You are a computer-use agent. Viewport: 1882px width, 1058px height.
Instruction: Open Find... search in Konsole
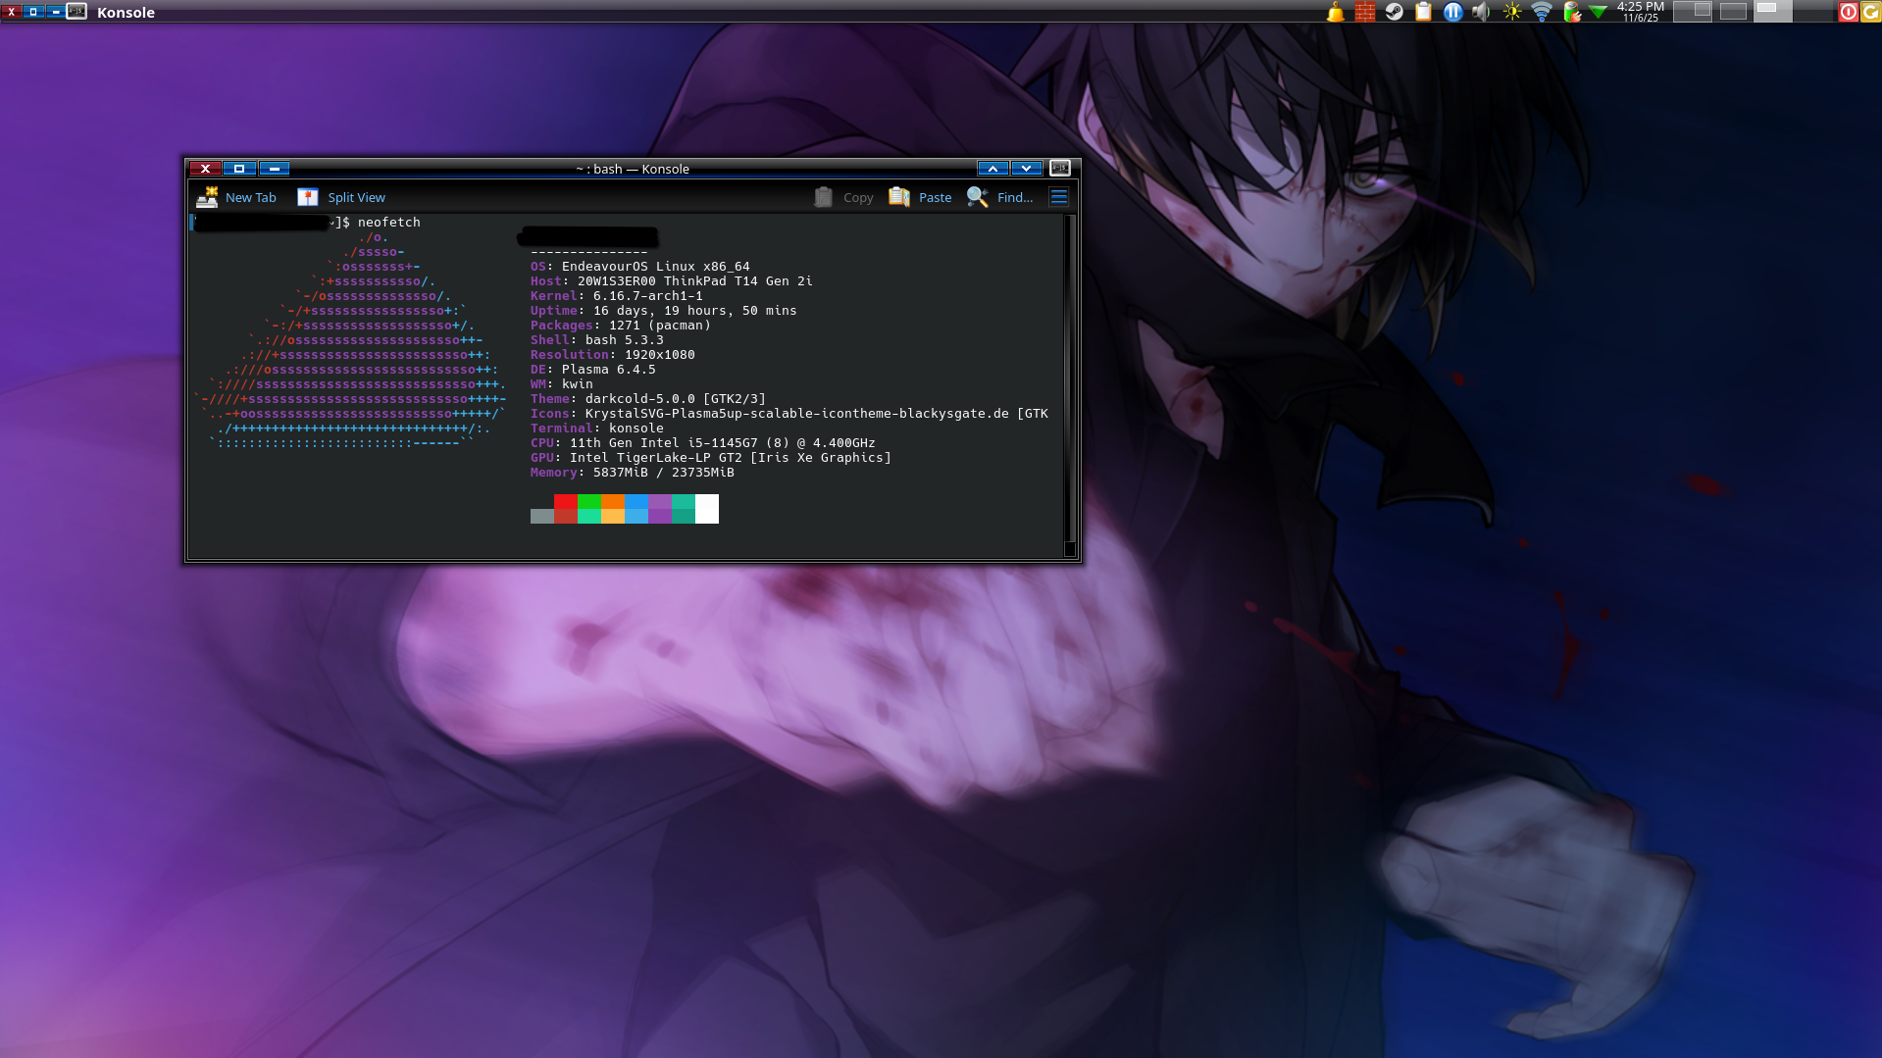pyautogui.click(x=999, y=197)
